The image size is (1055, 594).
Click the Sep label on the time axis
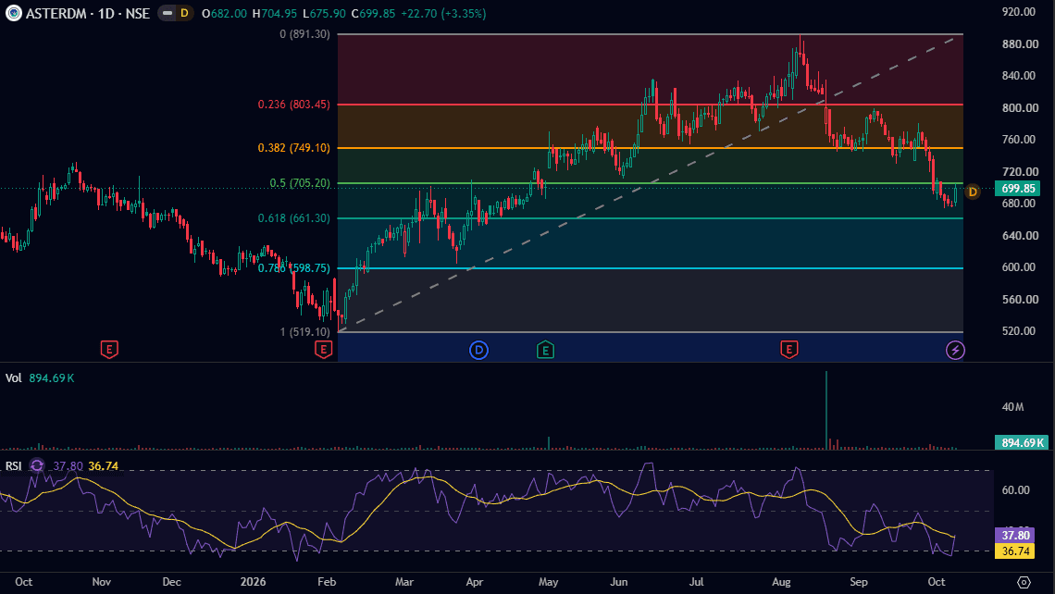click(x=859, y=582)
